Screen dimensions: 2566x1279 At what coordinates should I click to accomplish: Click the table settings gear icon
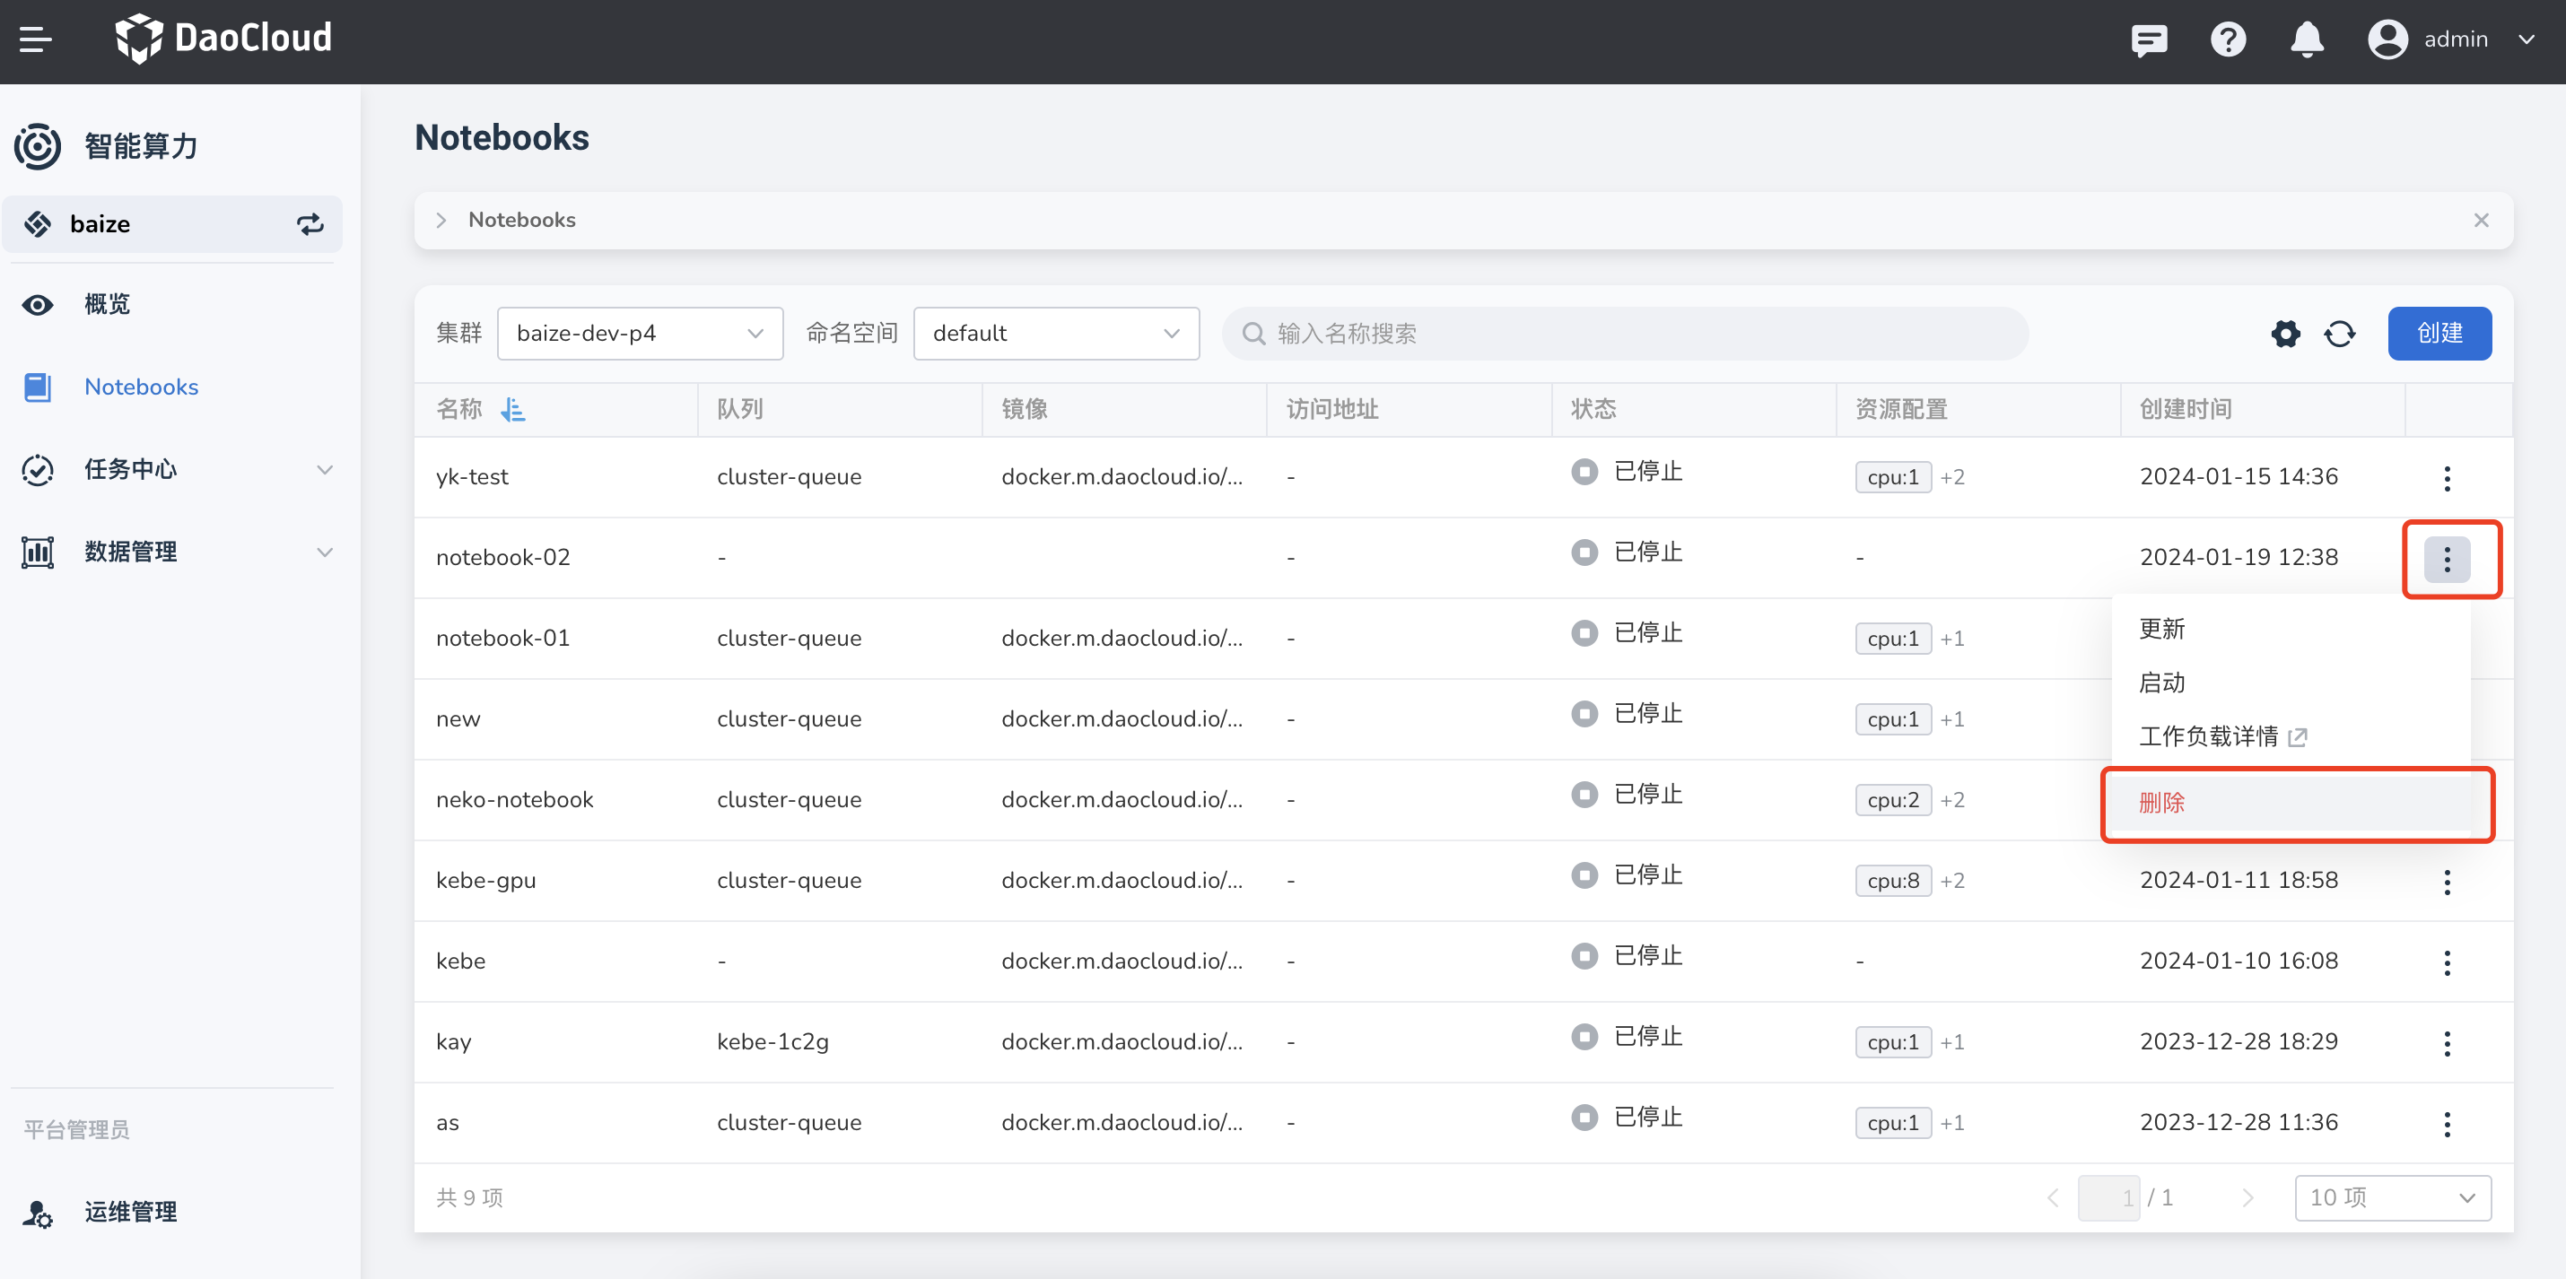(x=2285, y=334)
